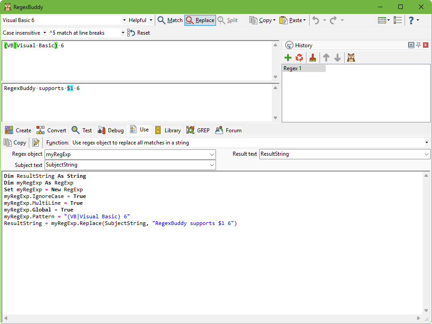
Task: Open the GREP tab
Action: pyautogui.click(x=198, y=130)
